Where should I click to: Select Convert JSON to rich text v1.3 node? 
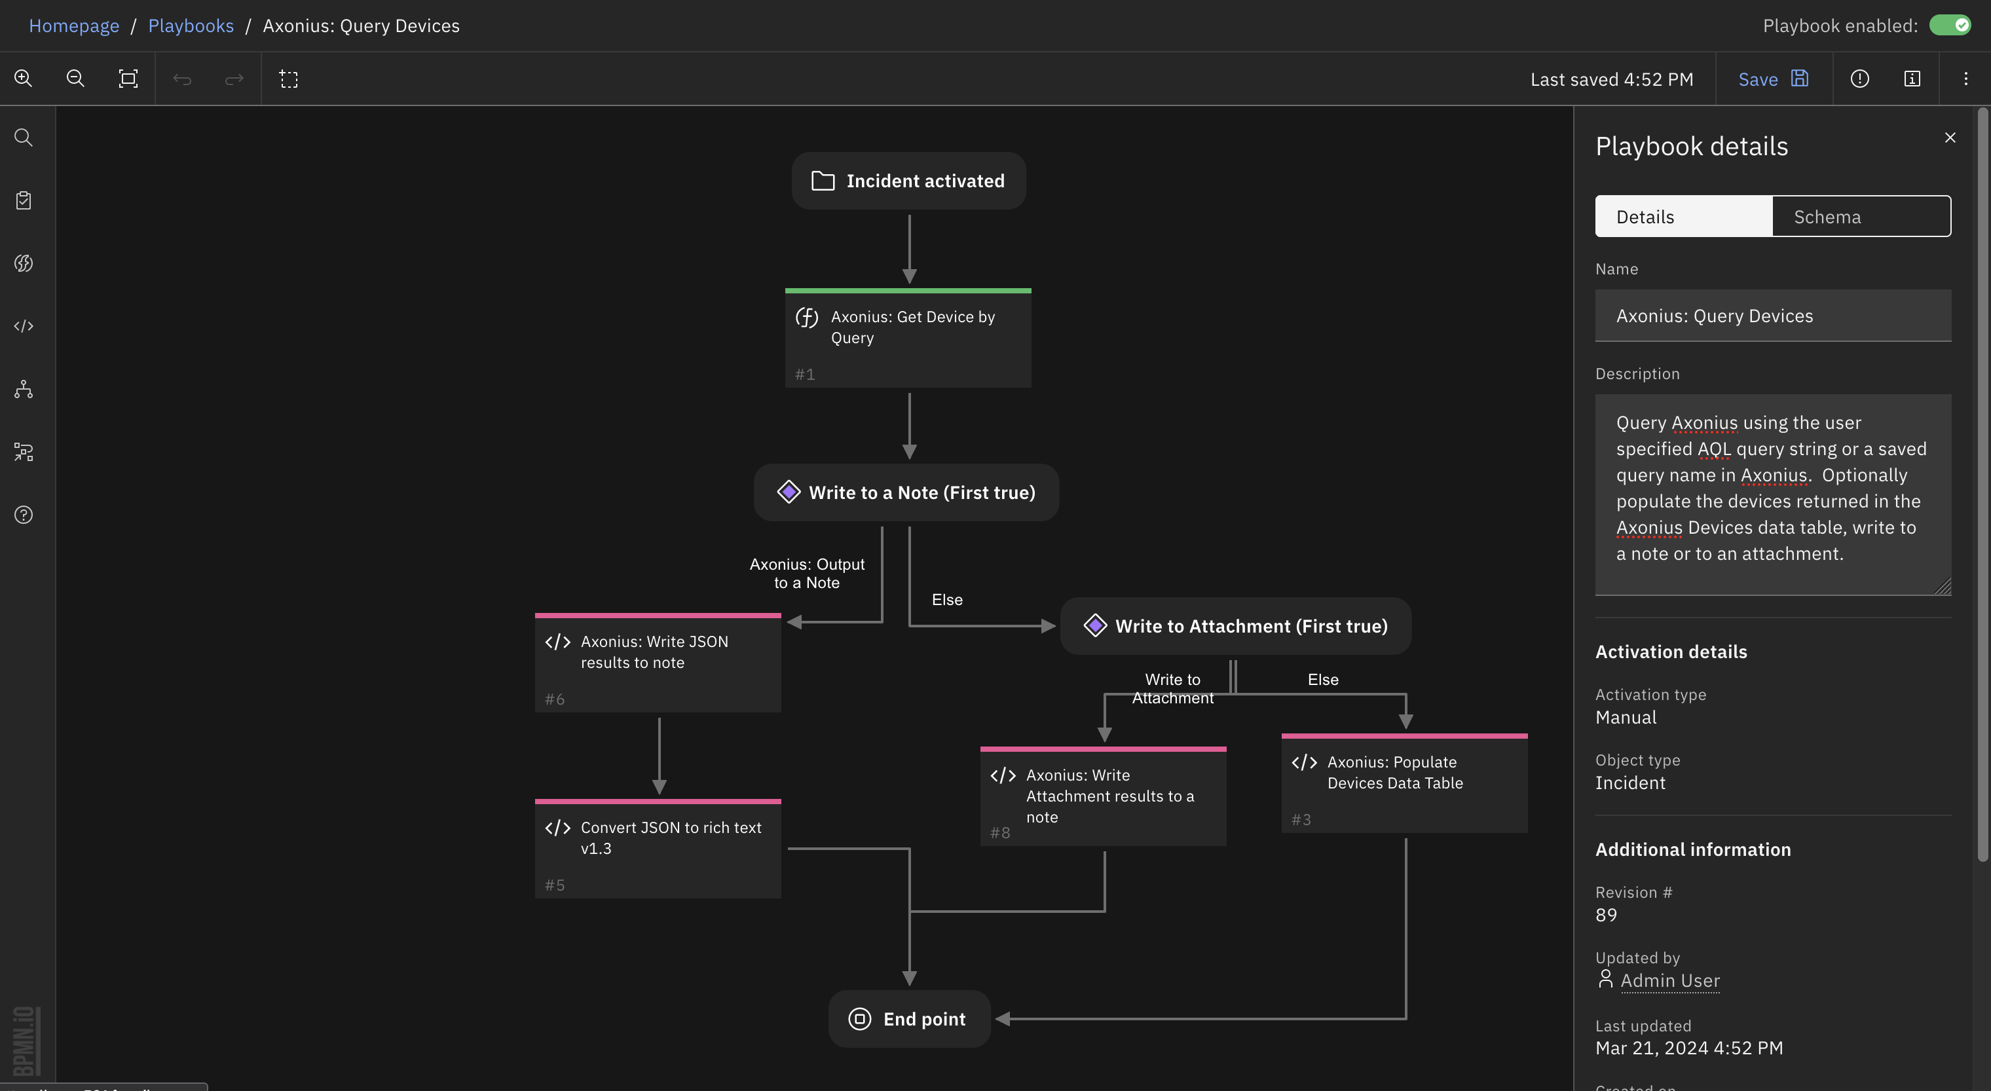658,849
